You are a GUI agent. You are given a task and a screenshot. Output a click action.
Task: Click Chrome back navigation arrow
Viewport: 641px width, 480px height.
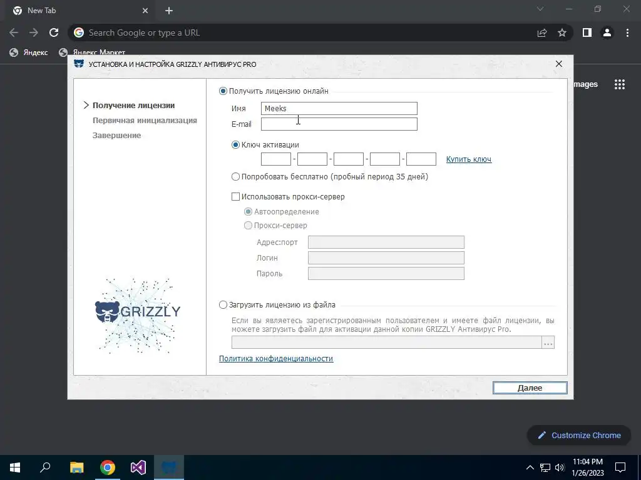(14, 32)
